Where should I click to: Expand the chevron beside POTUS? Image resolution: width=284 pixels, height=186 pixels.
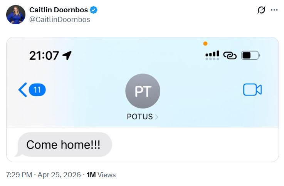coord(156,117)
